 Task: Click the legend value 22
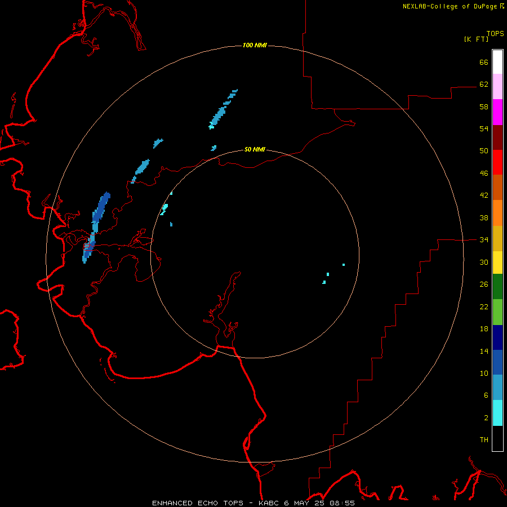484,306
